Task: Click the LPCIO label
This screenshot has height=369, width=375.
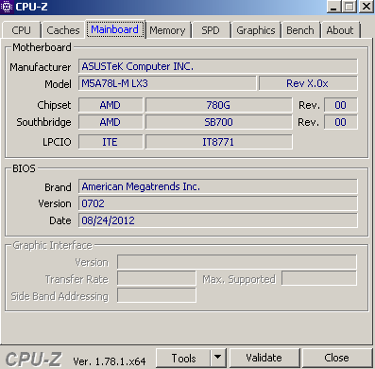Action: point(57,142)
